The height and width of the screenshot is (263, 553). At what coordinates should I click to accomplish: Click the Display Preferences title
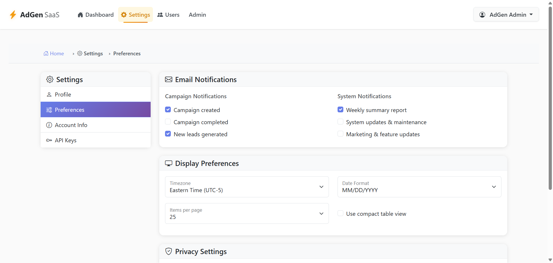tap(207, 163)
